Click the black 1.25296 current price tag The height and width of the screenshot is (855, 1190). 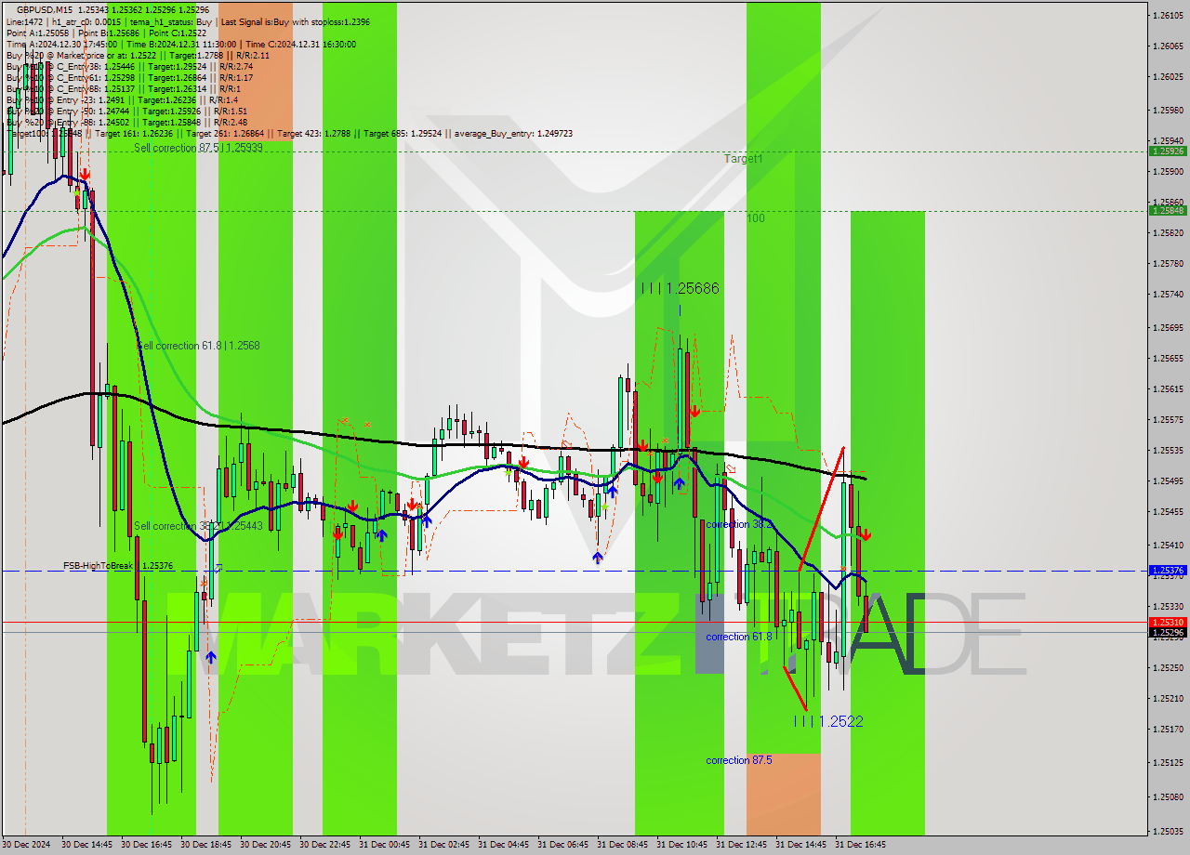point(1168,632)
